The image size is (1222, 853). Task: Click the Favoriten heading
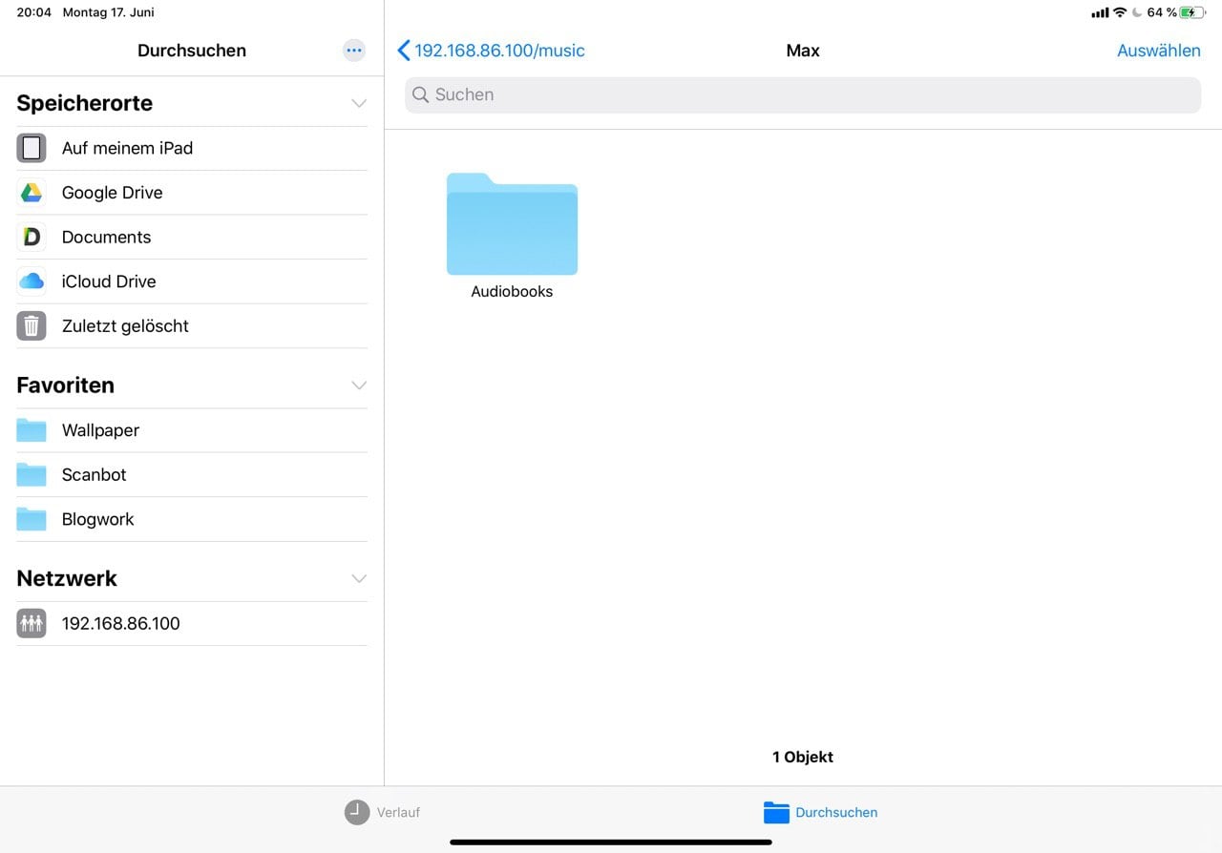tap(65, 385)
